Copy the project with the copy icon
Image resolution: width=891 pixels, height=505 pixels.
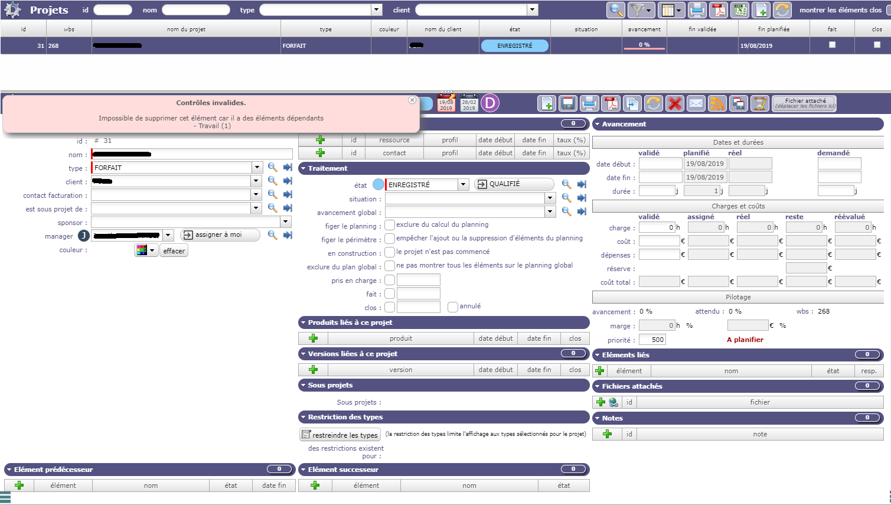point(632,103)
